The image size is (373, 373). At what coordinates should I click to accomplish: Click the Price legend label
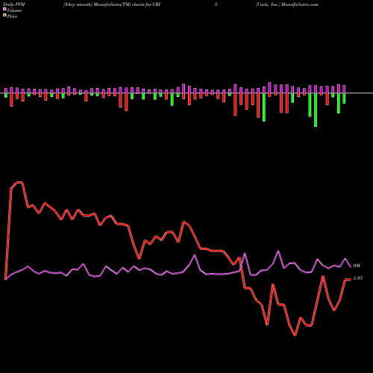(12, 16)
